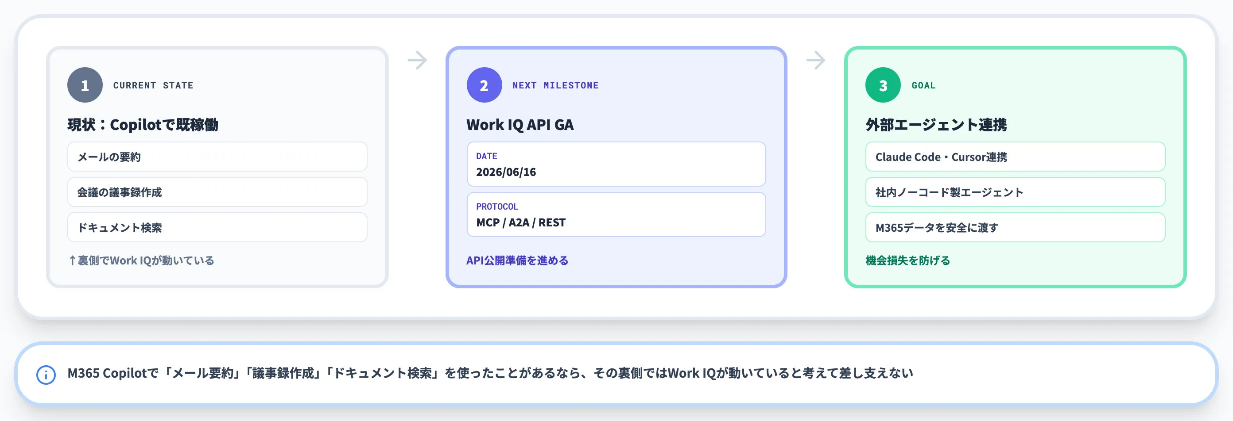Click the number 1 step badge
The image size is (1233, 421).
point(85,85)
